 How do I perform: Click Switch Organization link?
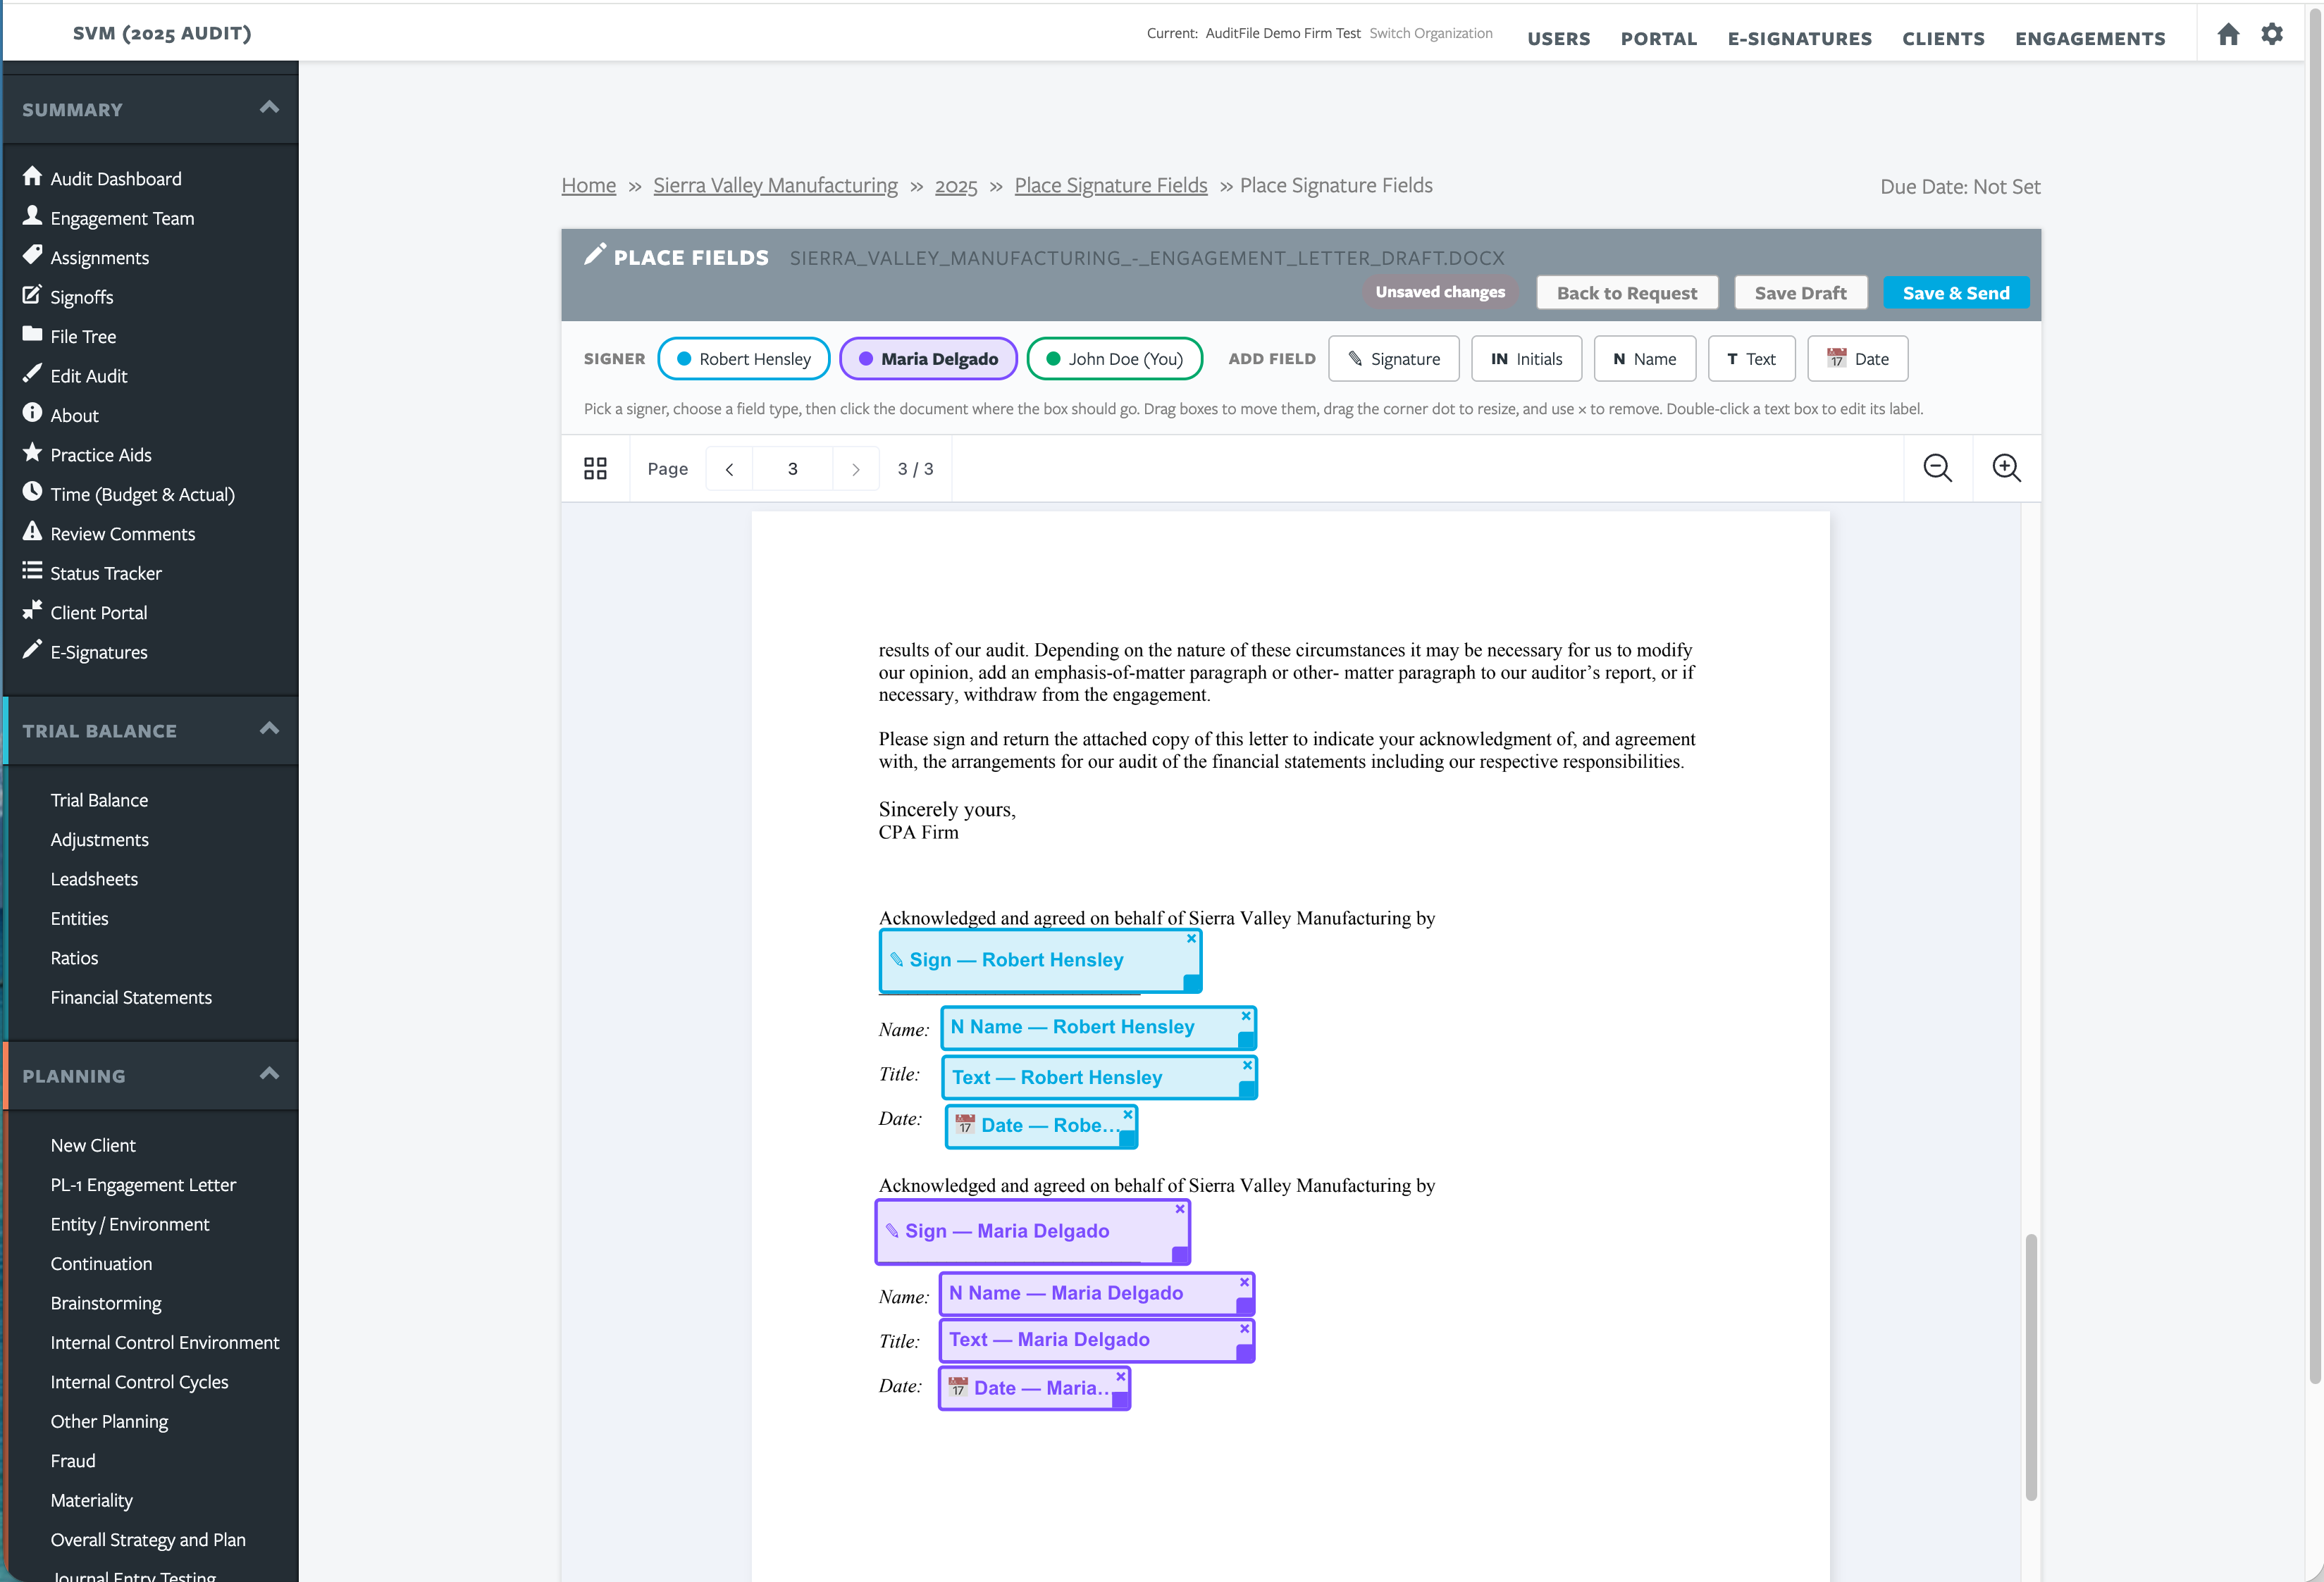pyautogui.click(x=1430, y=33)
